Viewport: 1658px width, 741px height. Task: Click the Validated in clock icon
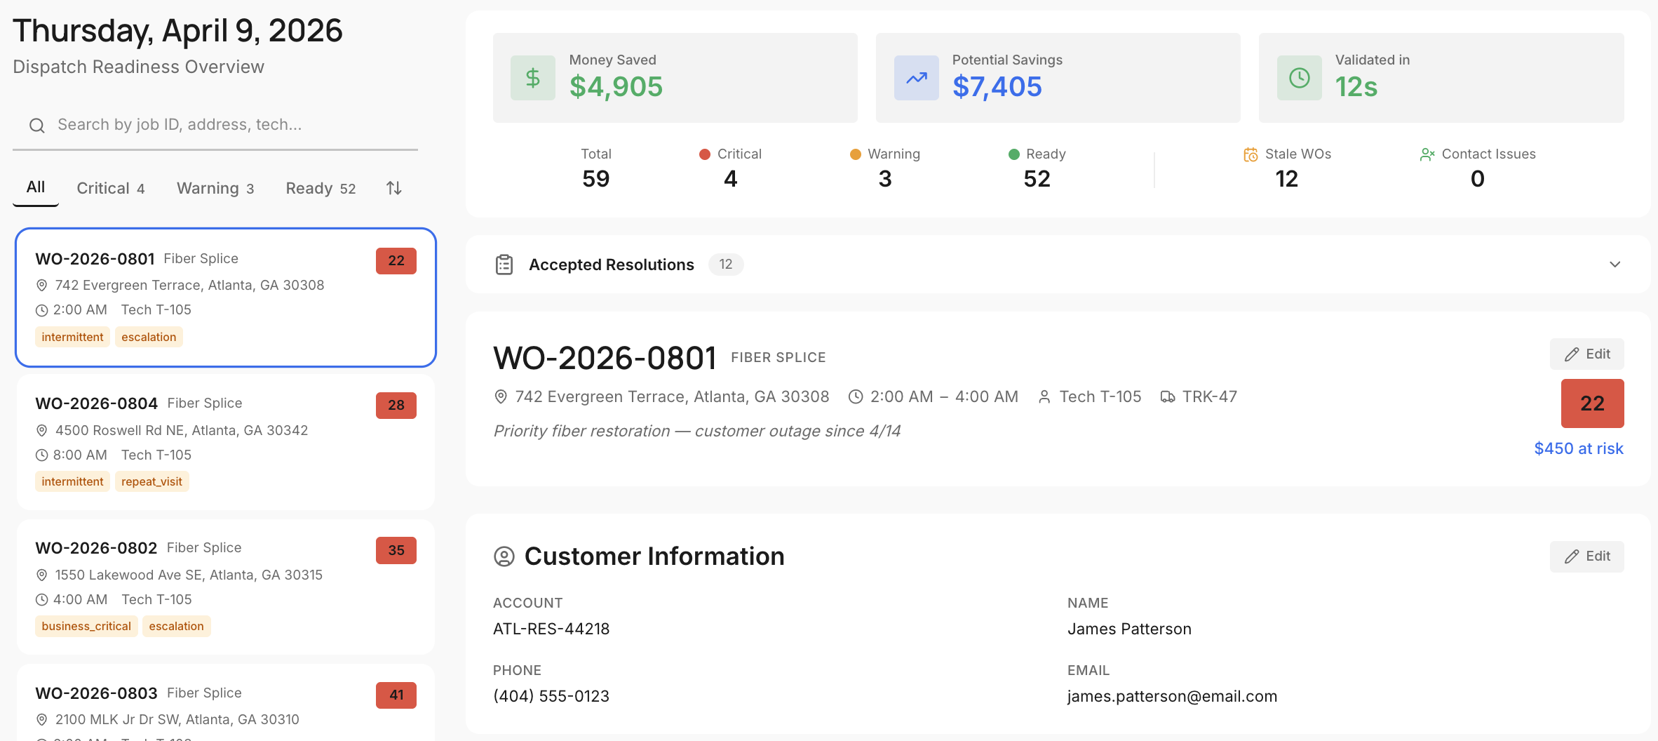pos(1300,78)
